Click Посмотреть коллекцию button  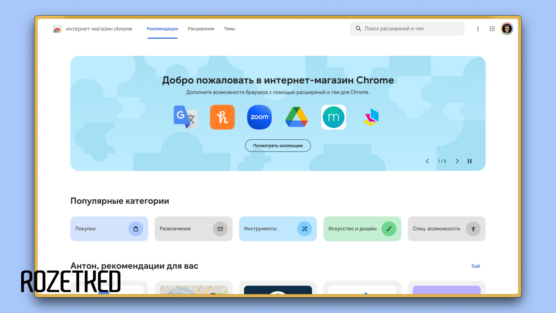pyautogui.click(x=278, y=145)
